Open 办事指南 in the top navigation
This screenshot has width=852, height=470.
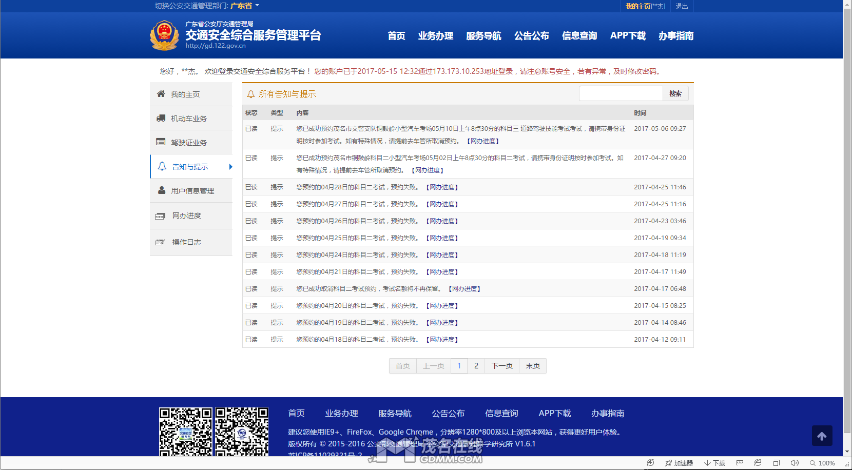point(676,35)
